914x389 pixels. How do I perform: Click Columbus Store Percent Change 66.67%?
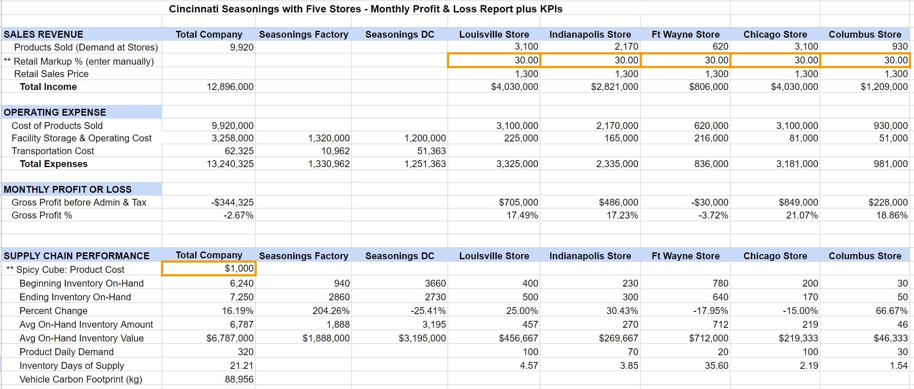pyautogui.click(x=892, y=311)
